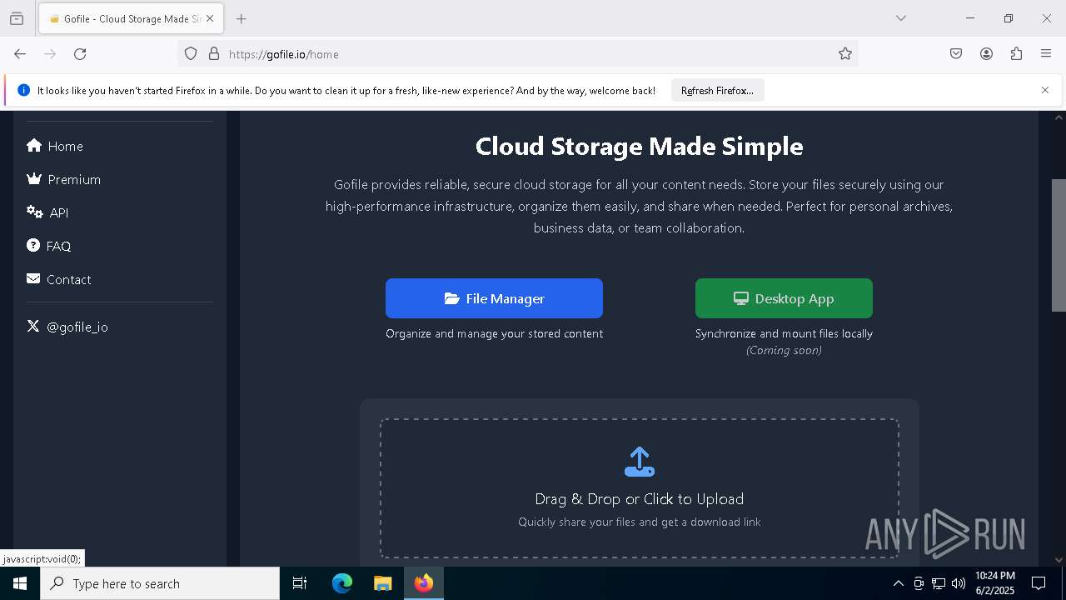Open the Premium crown sidebar link
The height and width of the screenshot is (600, 1066).
[63, 179]
